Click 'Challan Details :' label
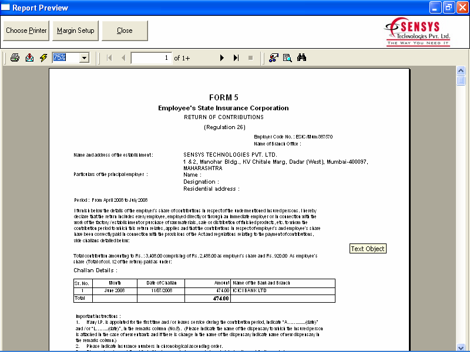Image resolution: width=470 pixels, height=352 pixels. 95,270
